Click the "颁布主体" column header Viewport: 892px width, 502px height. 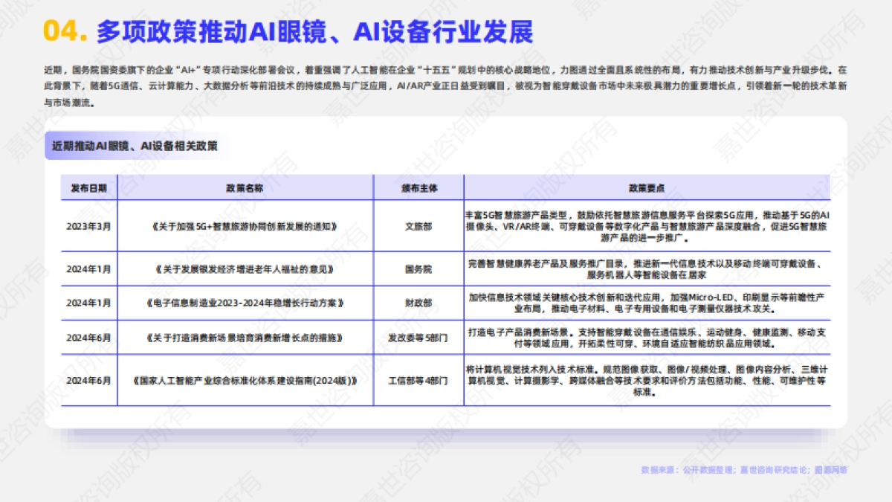418,188
